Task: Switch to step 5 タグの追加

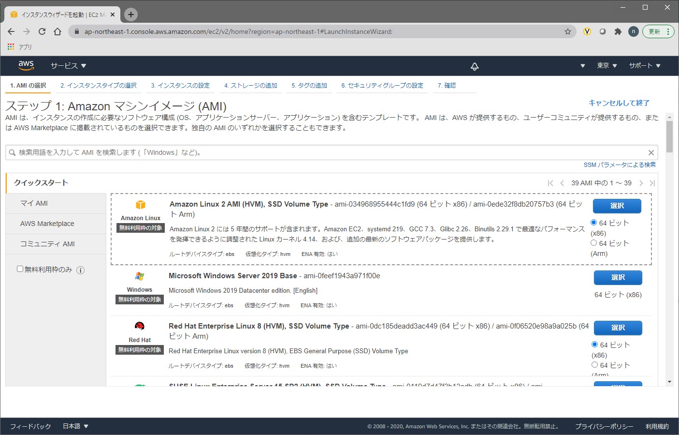Action: (x=309, y=86)
